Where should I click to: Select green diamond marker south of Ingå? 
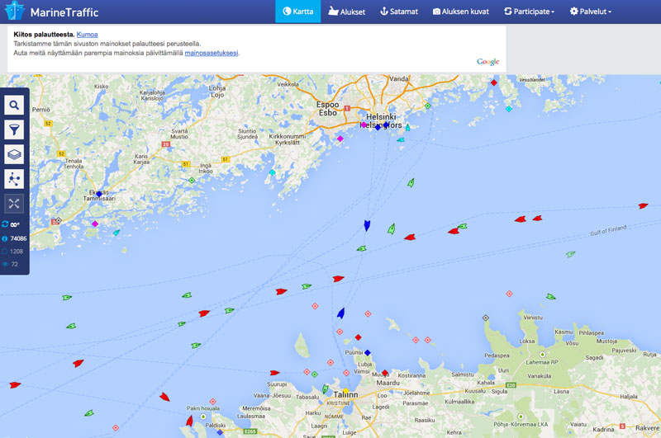[192, 181]
